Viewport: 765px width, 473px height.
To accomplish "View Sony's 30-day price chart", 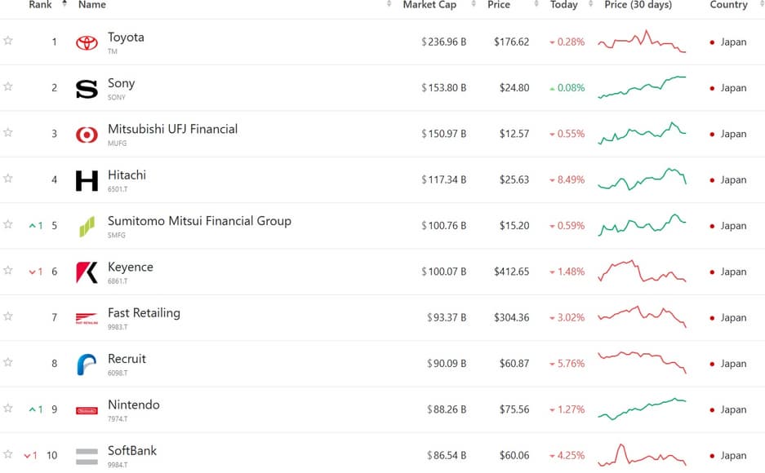I will point(642,87).
